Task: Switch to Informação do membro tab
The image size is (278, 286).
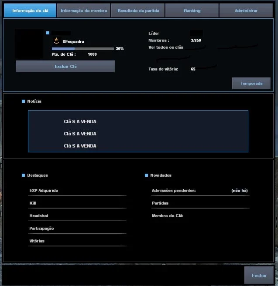Action: point(84,10)
